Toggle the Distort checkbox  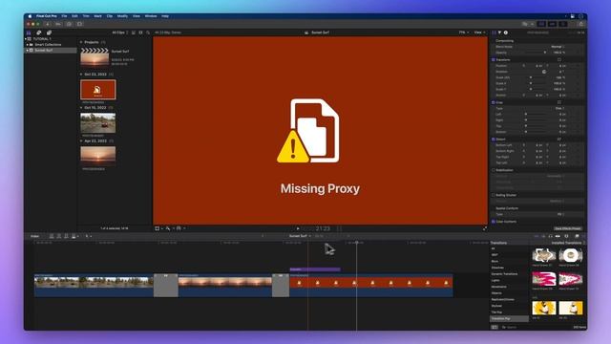tap(494, 140)
